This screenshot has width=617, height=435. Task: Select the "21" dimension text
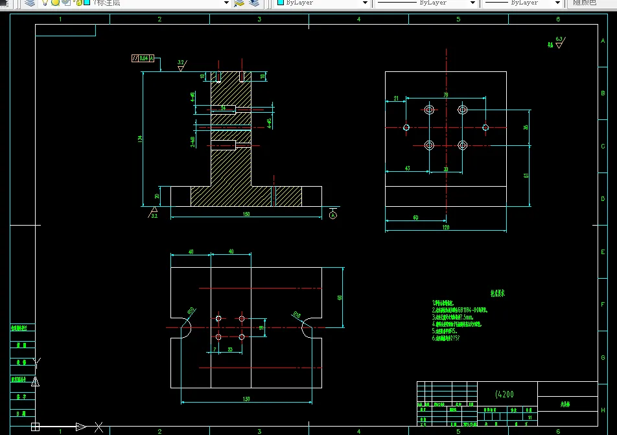tap(396, 99)
